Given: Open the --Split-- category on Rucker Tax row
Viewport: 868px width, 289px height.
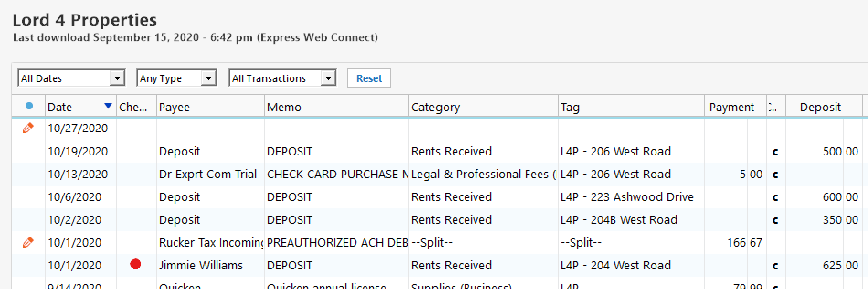Looking at the screenshot, I should tap(432, 243).
